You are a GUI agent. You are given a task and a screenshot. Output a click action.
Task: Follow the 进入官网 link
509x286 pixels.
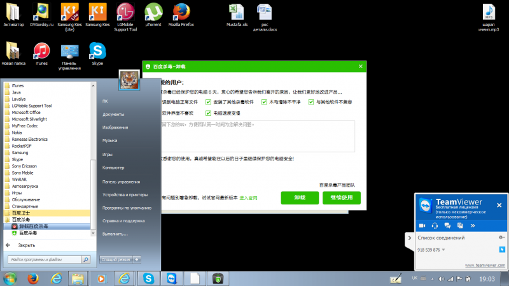click(x=248, y=198)
